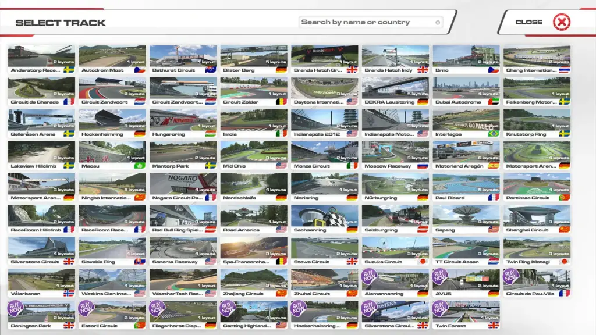Click Buy Now badge on Fliegerhorst Diepholz
The width and height of the screenshot is (596, 335).
tap(157, 308)
